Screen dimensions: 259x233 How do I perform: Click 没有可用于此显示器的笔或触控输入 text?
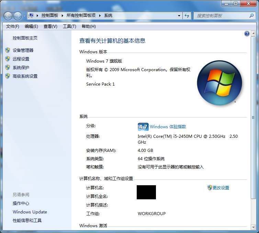[x=171, y=167]
